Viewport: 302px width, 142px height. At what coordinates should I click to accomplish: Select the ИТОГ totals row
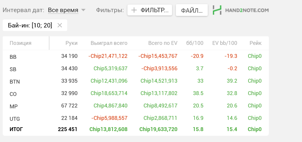pyautogui.click(x=136, y=129)
